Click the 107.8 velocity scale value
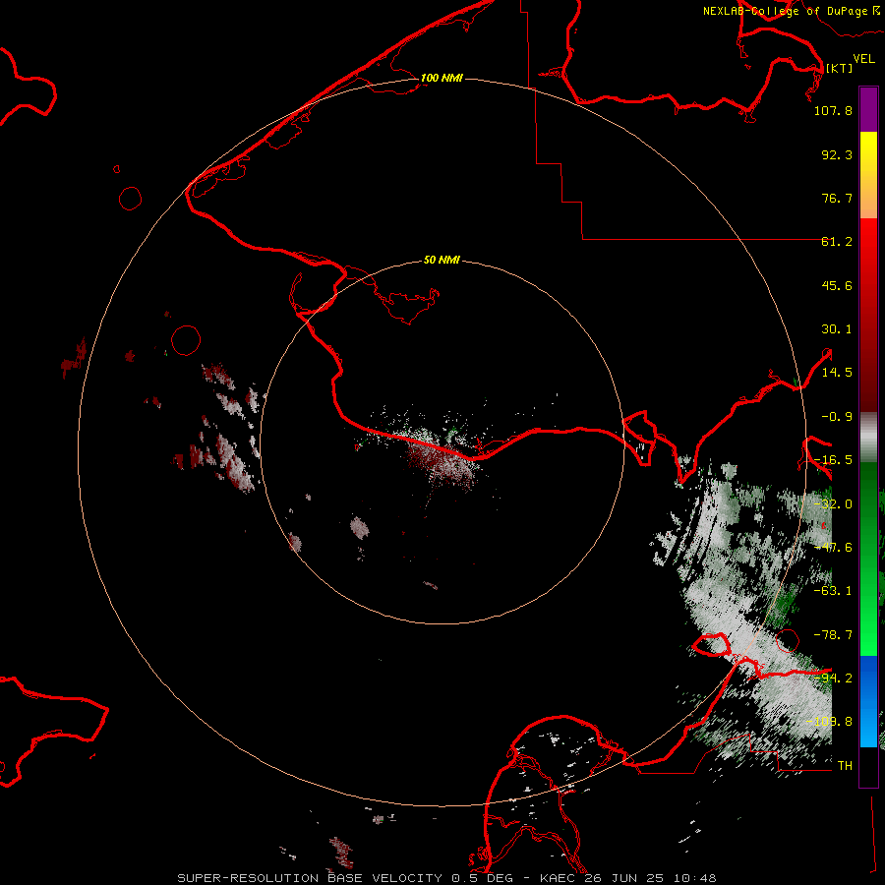Screen dimensions: 885x885 click(833, 110)
